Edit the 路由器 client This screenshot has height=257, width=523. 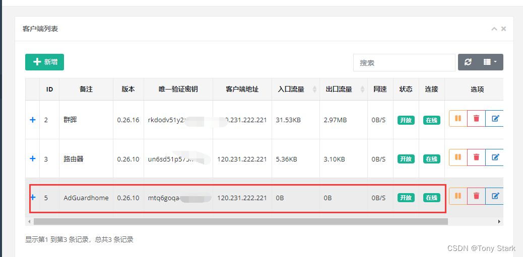[494, 157]
